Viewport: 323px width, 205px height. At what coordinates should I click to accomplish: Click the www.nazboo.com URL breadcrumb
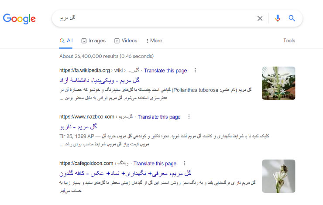point(96,117)
